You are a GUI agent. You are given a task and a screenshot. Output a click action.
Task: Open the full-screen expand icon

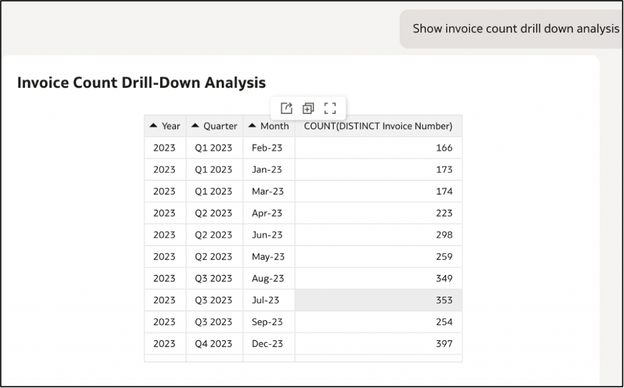pyautogui.click(x=330, y=108)
